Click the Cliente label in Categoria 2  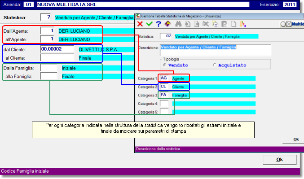coord(178,87)
